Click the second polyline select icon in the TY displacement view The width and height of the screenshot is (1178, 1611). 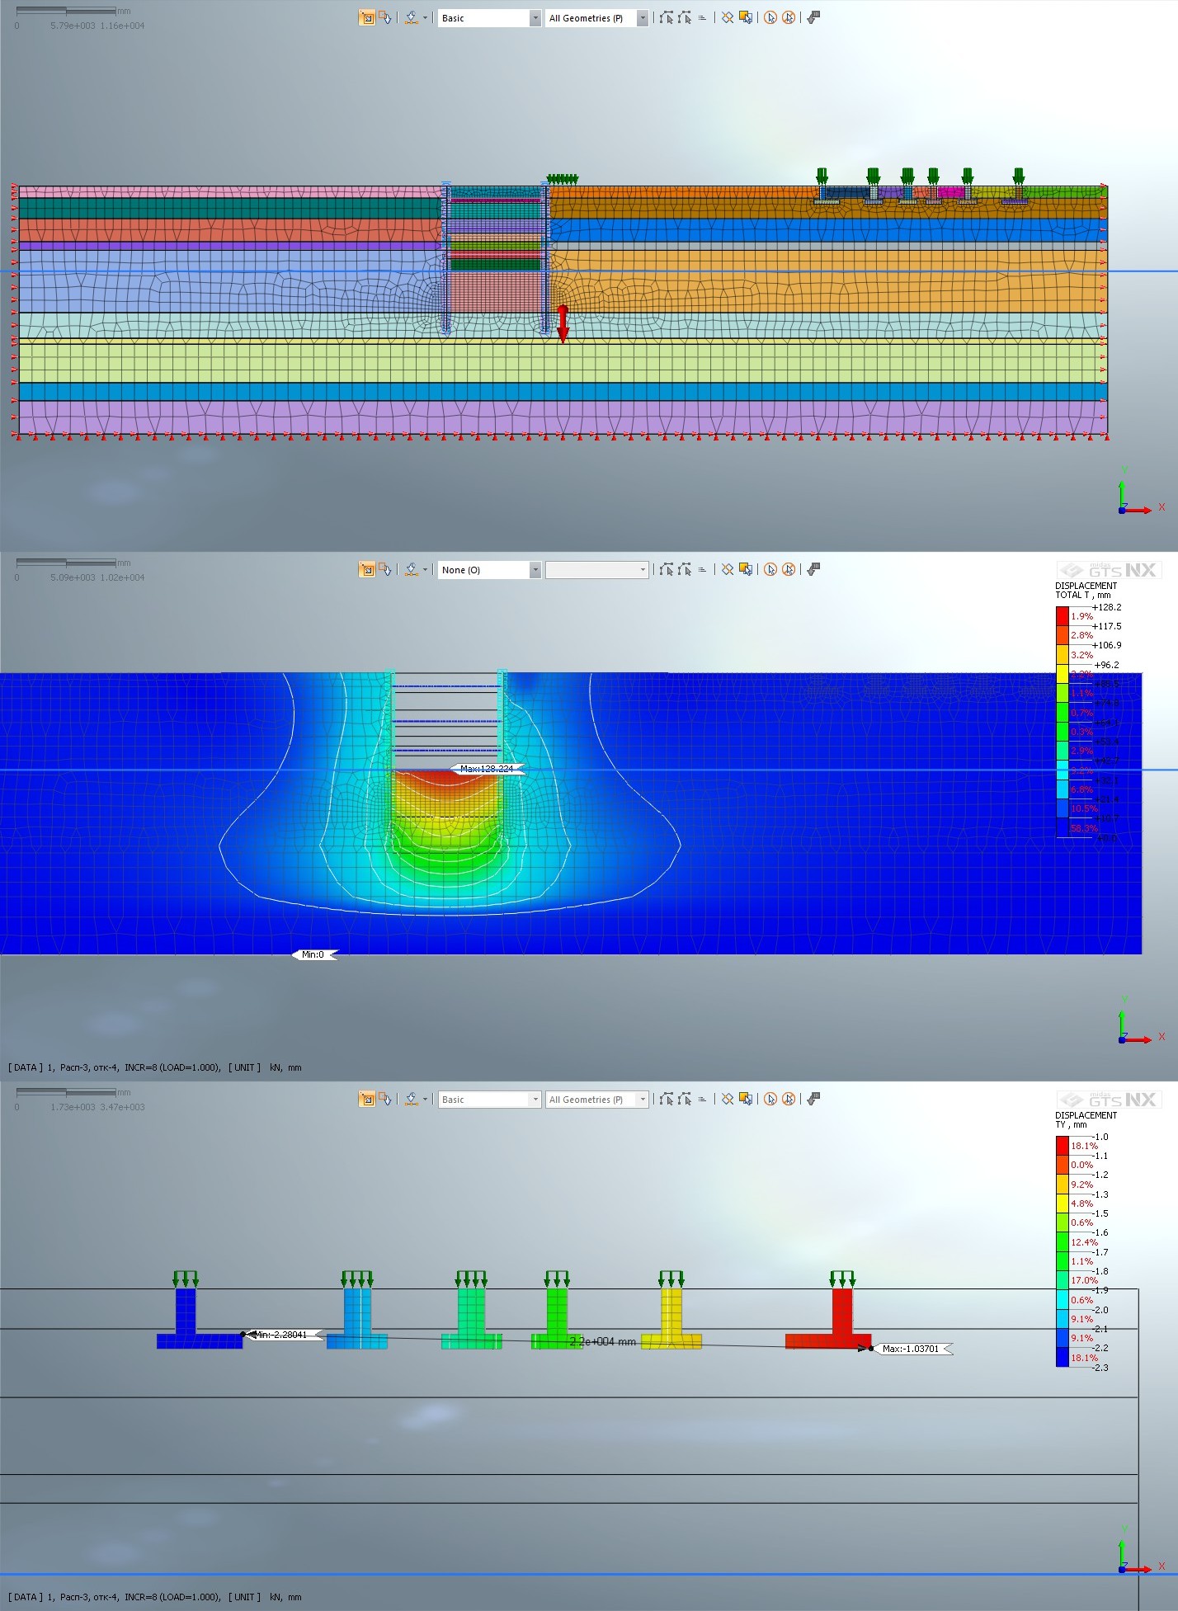click(685, 1099)
